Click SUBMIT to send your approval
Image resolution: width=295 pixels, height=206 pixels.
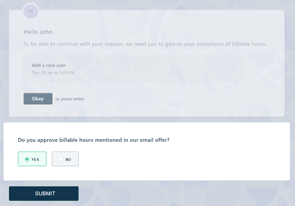pyautogui.click(x=43, y=193)
